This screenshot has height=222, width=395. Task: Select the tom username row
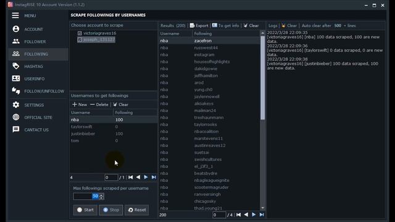tap(114, 141)
